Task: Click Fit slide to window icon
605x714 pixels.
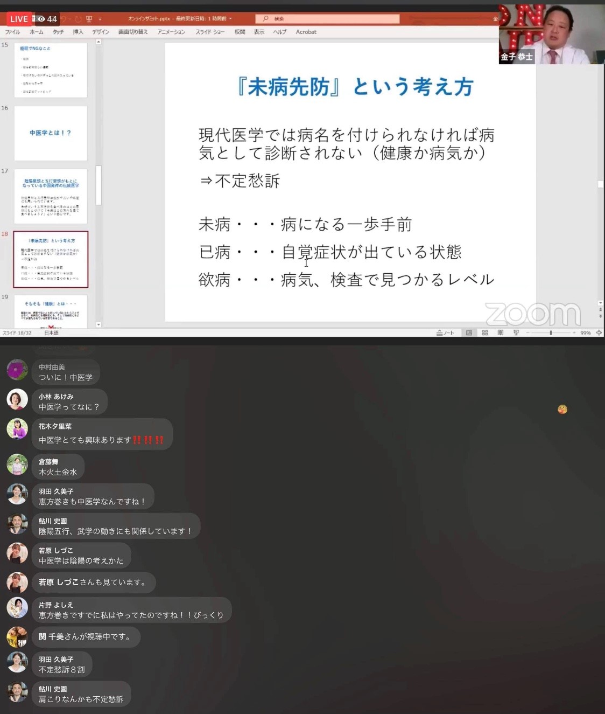Action: [x=599, y=333]
